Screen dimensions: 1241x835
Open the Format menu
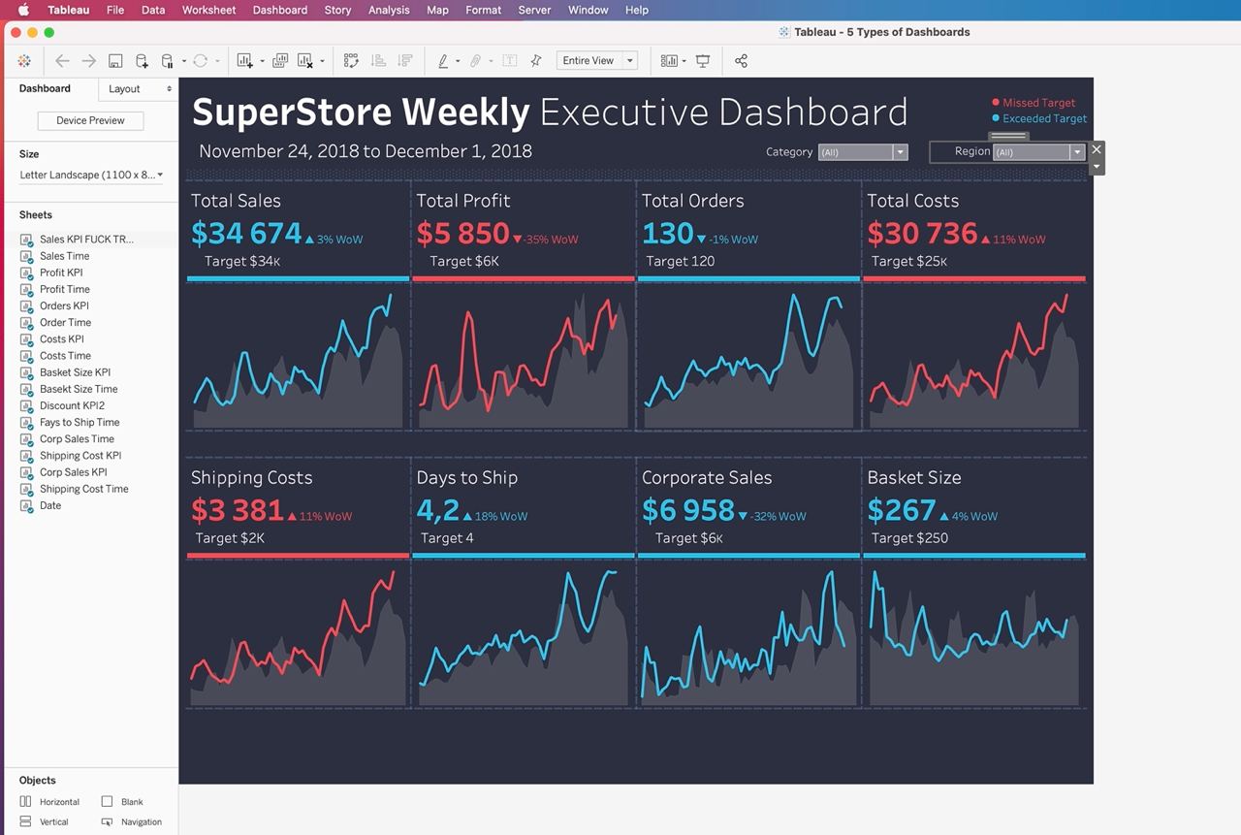pyautogui.click(x=483, y=10)
